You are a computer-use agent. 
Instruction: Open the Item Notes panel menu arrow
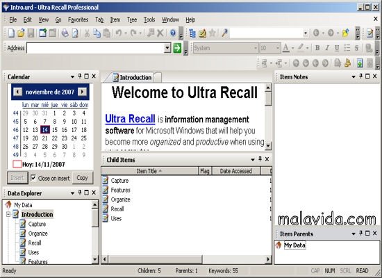354,77
